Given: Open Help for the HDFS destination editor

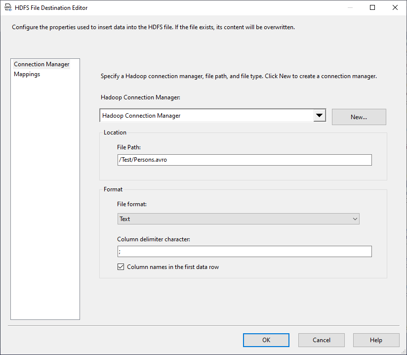Looking at the screenshot, I should tap(376, 340).
